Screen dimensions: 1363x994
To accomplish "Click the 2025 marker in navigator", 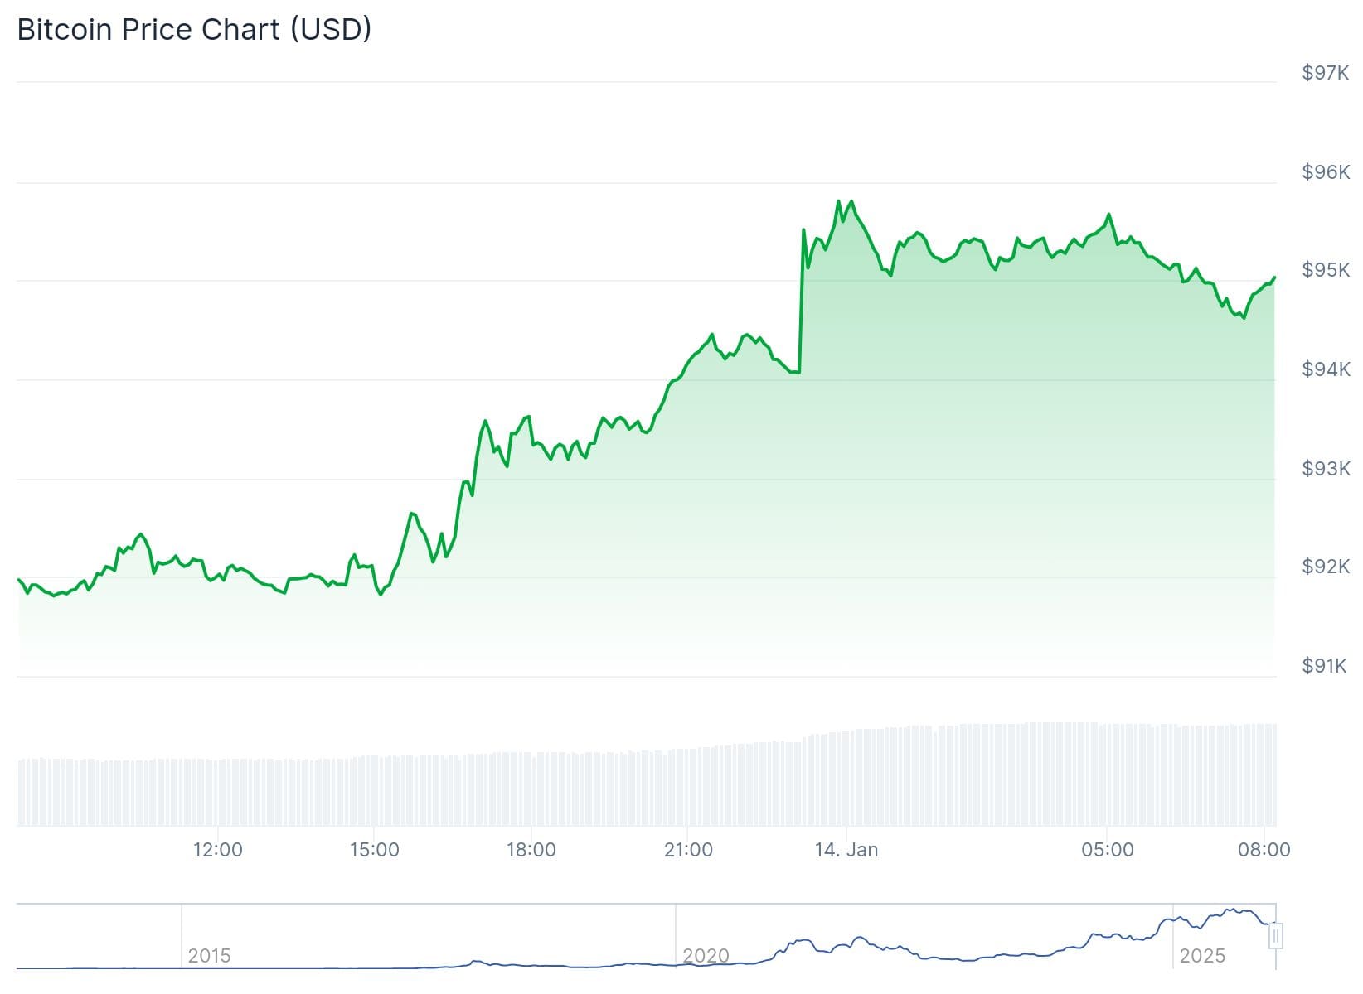I will tap(1202, 956).
